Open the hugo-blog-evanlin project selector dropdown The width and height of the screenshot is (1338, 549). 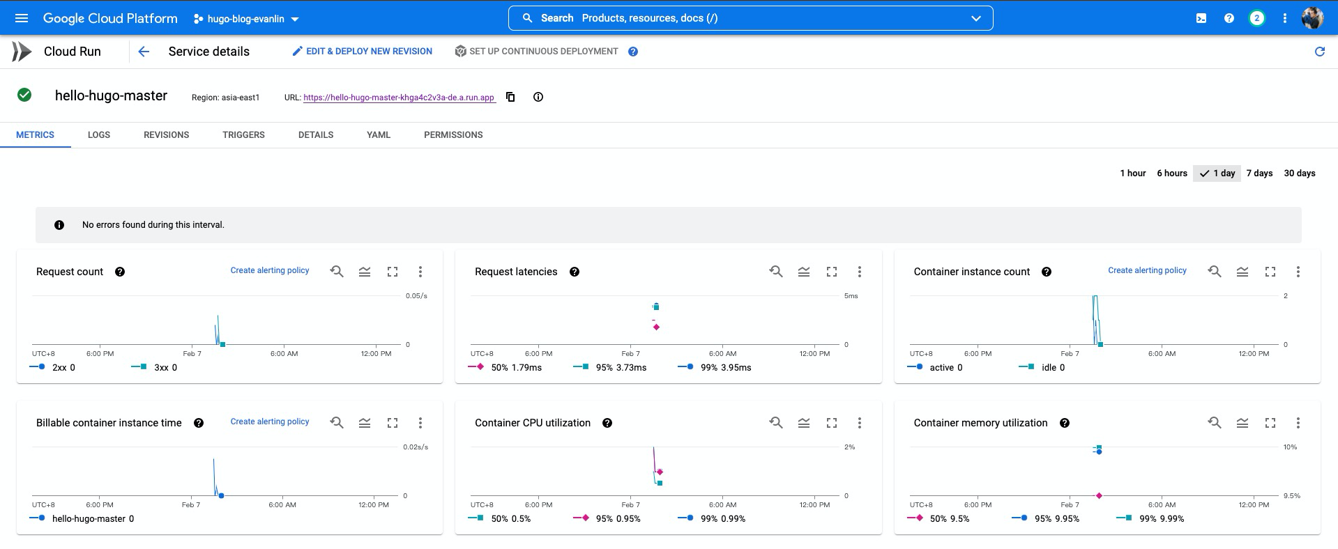(245, 19)
